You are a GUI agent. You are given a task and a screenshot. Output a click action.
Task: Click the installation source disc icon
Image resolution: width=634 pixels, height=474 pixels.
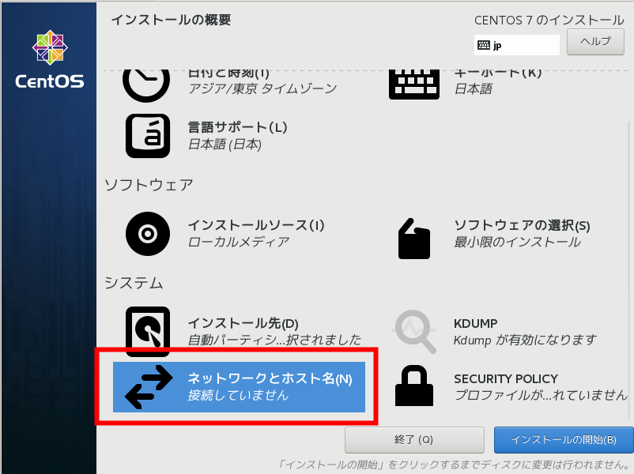tap(148, 234)
